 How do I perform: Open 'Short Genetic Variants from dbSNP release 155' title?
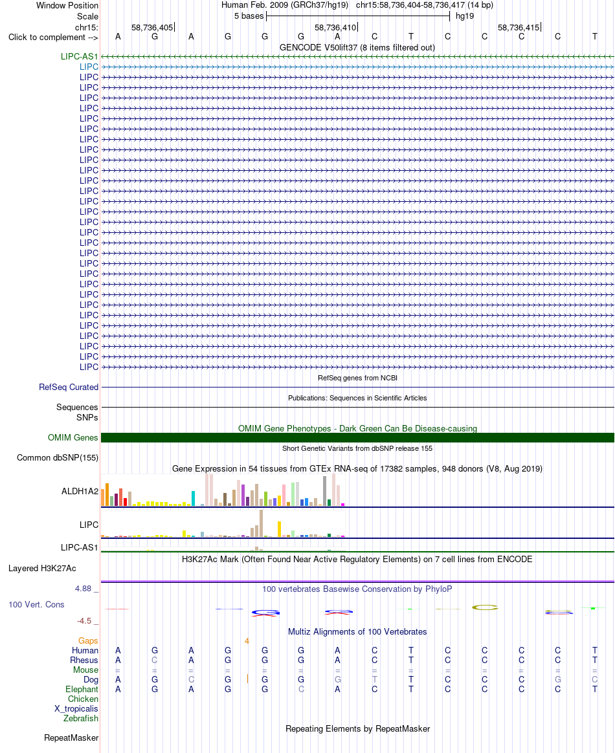pyautogui.click(x=357, y=448)
